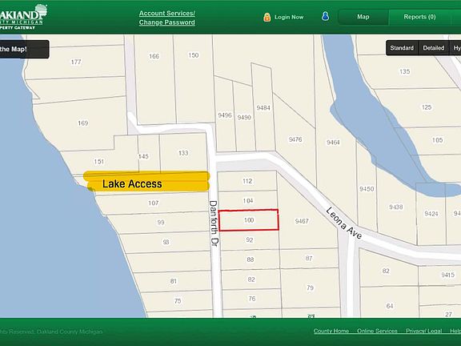Click the orange padlock login icon
Viewport: 461px width, 346px height.
click(x=267, y=17)
